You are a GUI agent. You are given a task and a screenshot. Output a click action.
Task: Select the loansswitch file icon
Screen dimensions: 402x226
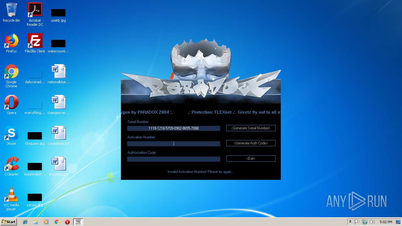[35, 169]
